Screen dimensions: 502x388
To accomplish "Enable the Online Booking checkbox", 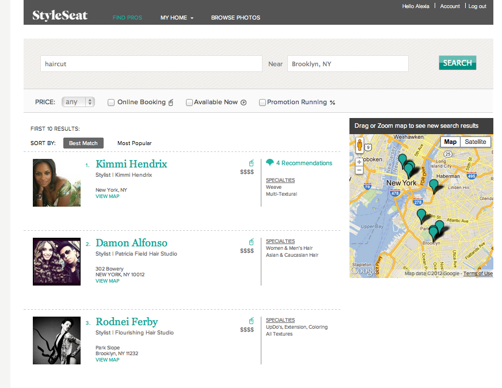I will [111, 102].
